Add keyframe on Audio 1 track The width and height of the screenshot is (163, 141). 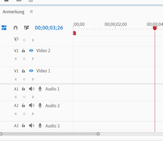[24, 97]
